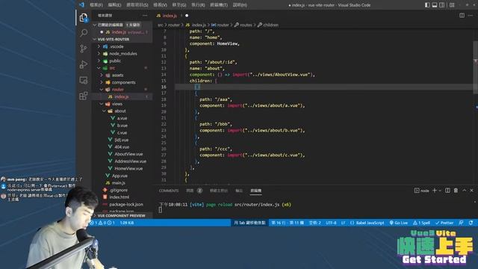Open the File menu
478x269 pixels.
[96, 5]
